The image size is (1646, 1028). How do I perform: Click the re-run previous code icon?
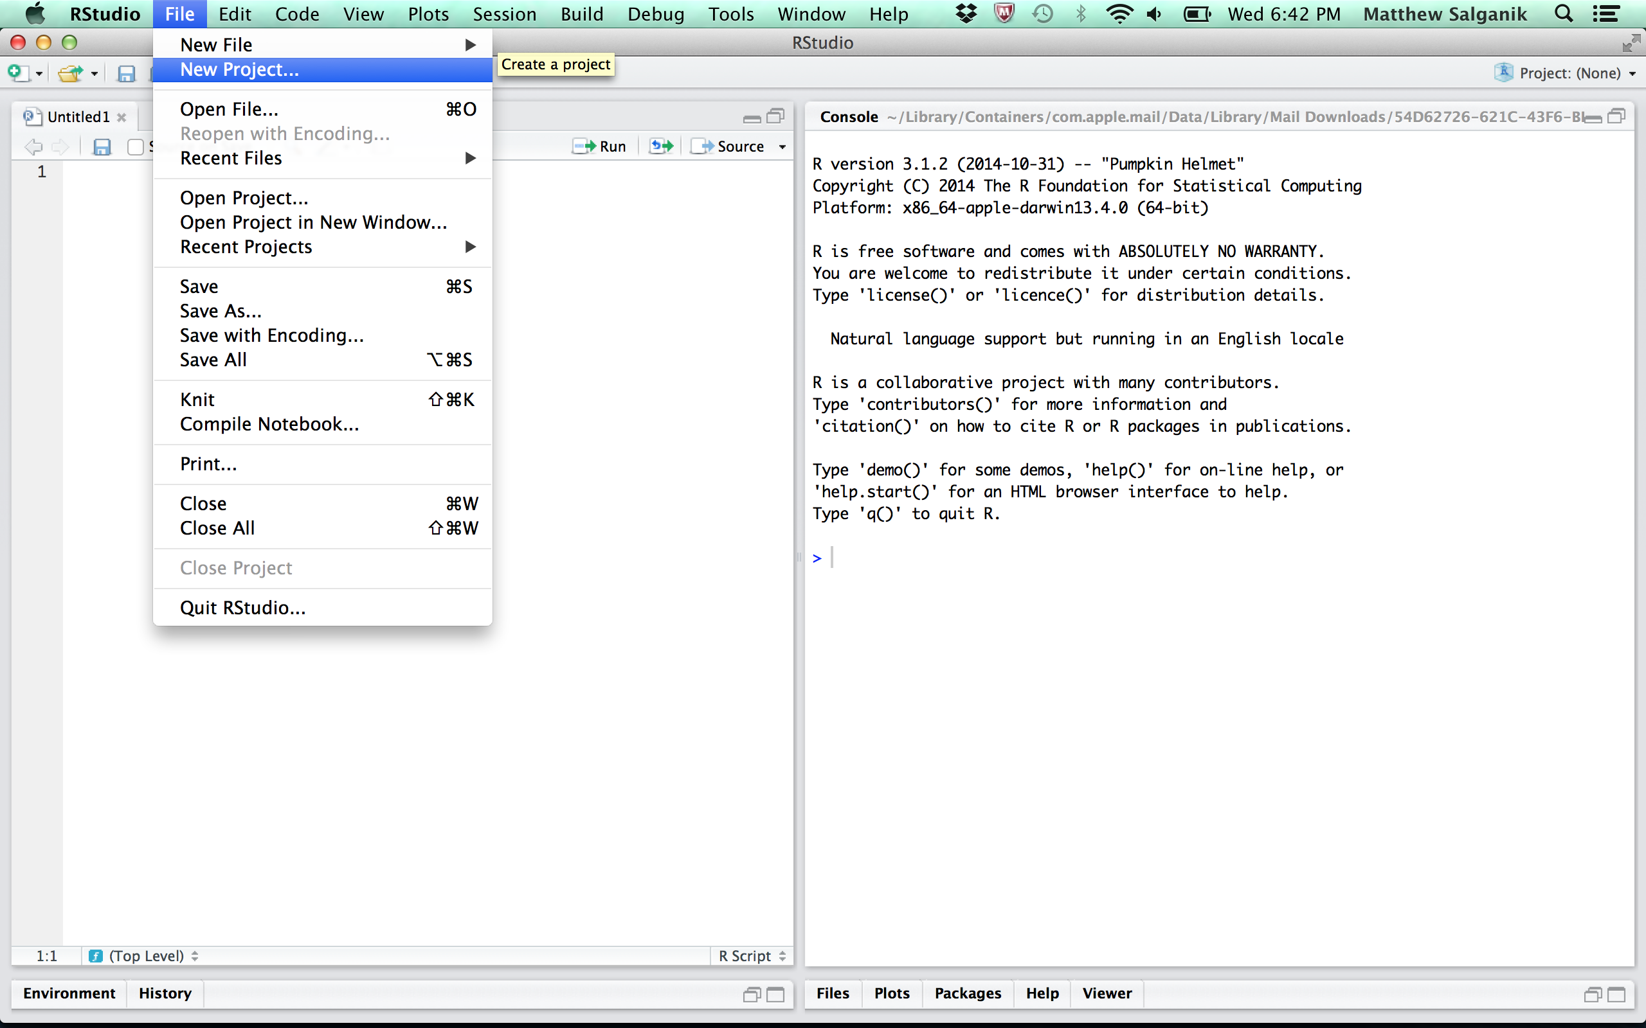pos(661,146)
